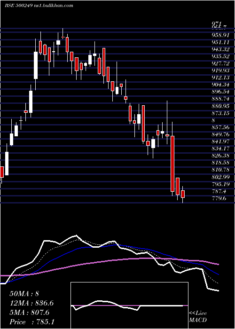The image size is (235, 329).
Task: Click the 873.15 price label
Action: [220, 113]
